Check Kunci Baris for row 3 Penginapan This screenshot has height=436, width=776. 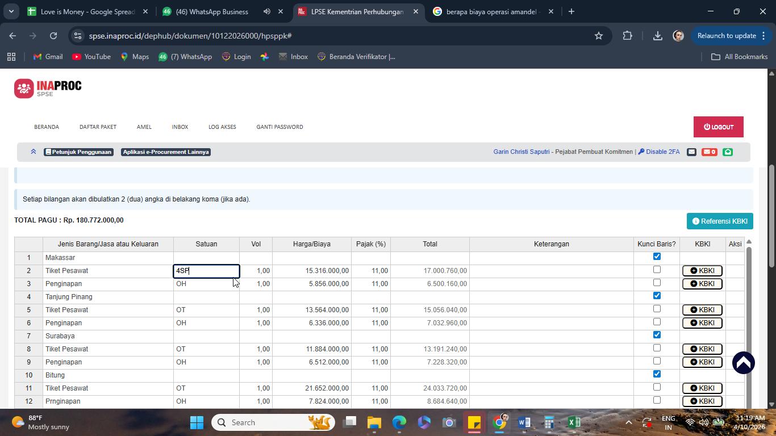click(x=657, y=283)
